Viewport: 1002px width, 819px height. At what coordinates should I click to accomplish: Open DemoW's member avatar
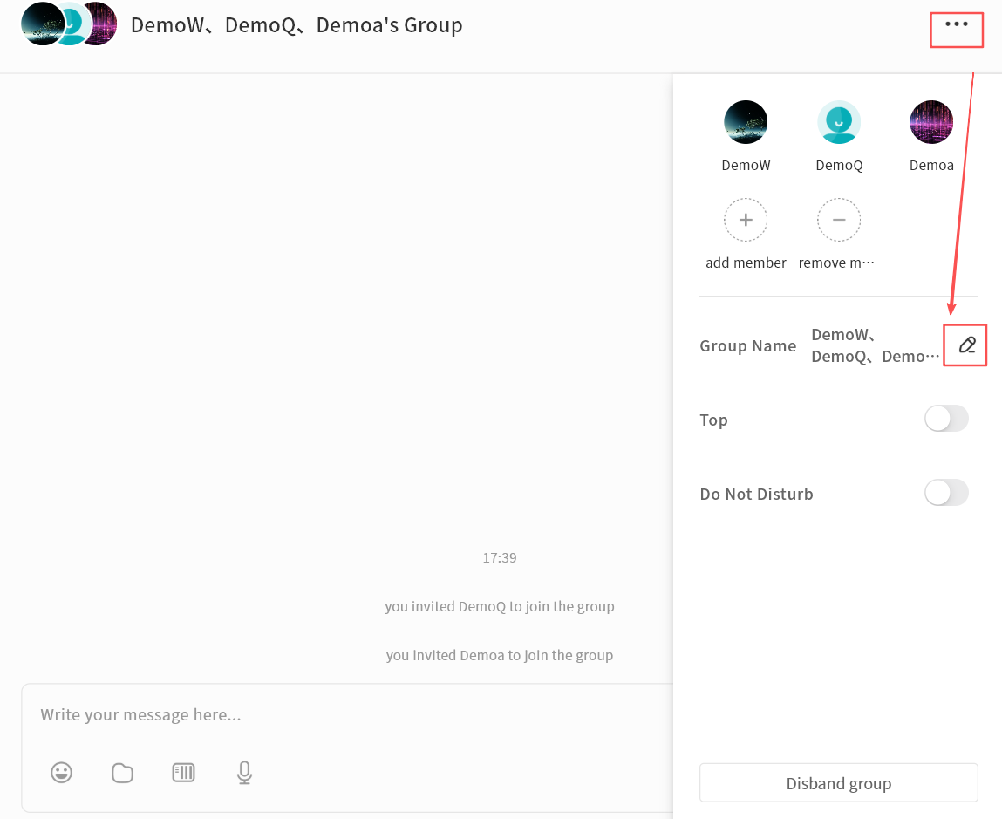click(746, 122)
